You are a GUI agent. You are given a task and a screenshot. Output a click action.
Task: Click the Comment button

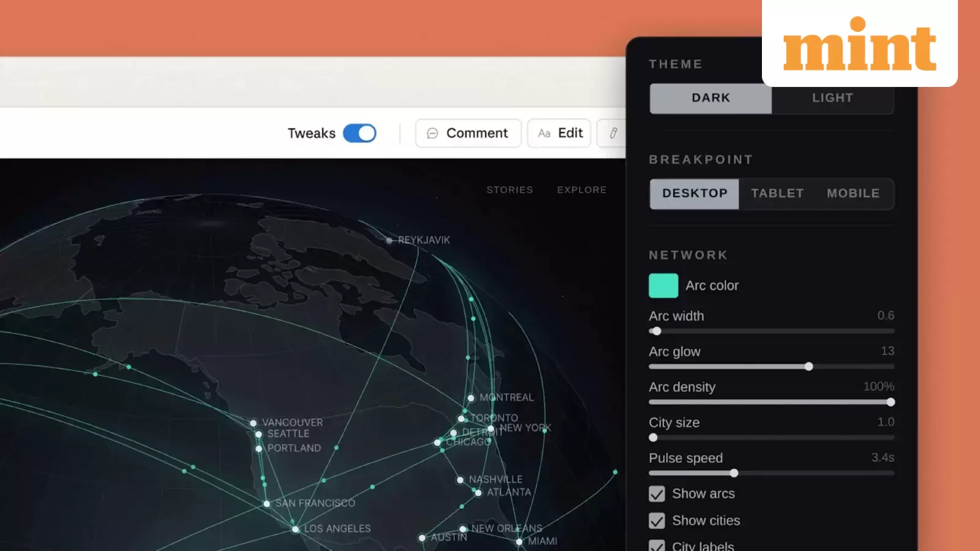(468, 133)
